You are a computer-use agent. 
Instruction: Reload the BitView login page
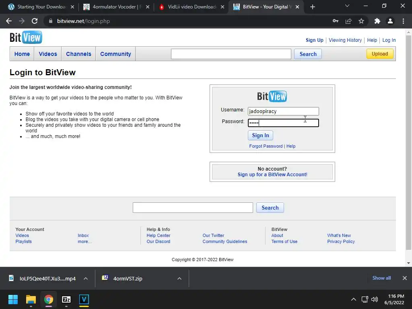[x=35, y=21]
